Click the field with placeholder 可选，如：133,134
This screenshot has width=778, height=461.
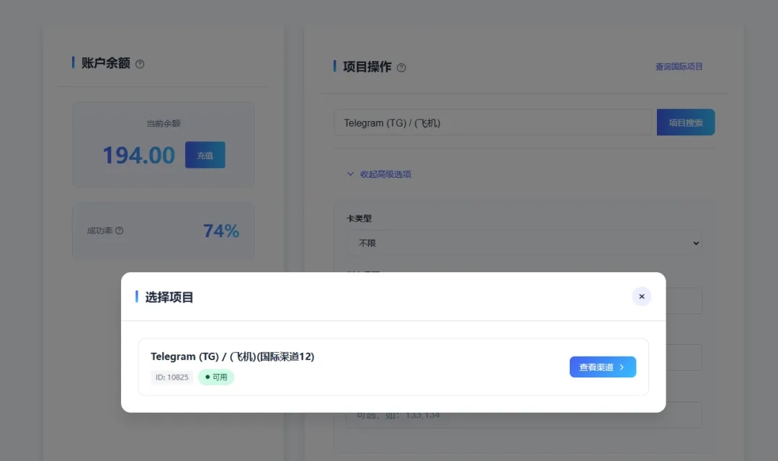524,415
